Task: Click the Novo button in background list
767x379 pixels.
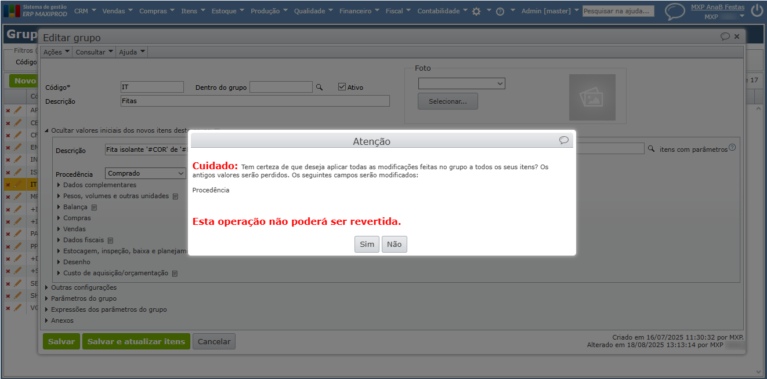Action: coord(25,81)
